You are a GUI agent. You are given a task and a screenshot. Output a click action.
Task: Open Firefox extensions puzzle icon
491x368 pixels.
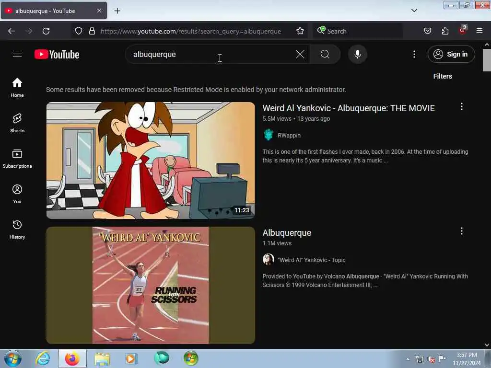click(x=445, y=31)
